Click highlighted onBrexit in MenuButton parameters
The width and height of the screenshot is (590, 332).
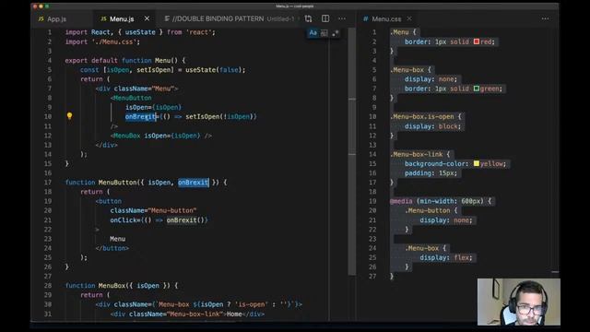coord(193,183)
